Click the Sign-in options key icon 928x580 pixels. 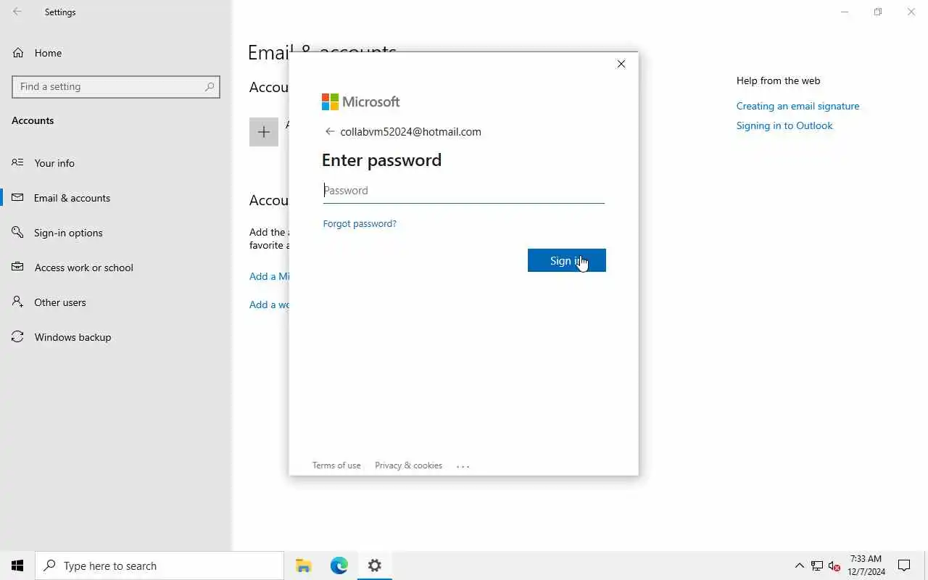17,232
